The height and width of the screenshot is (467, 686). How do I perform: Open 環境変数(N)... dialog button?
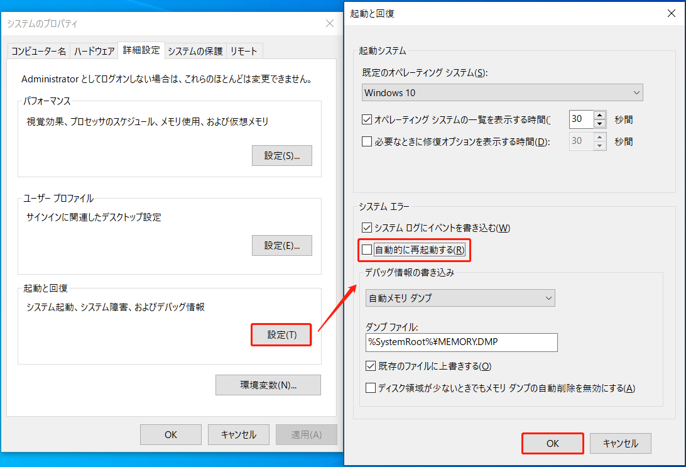coord(268,385)
